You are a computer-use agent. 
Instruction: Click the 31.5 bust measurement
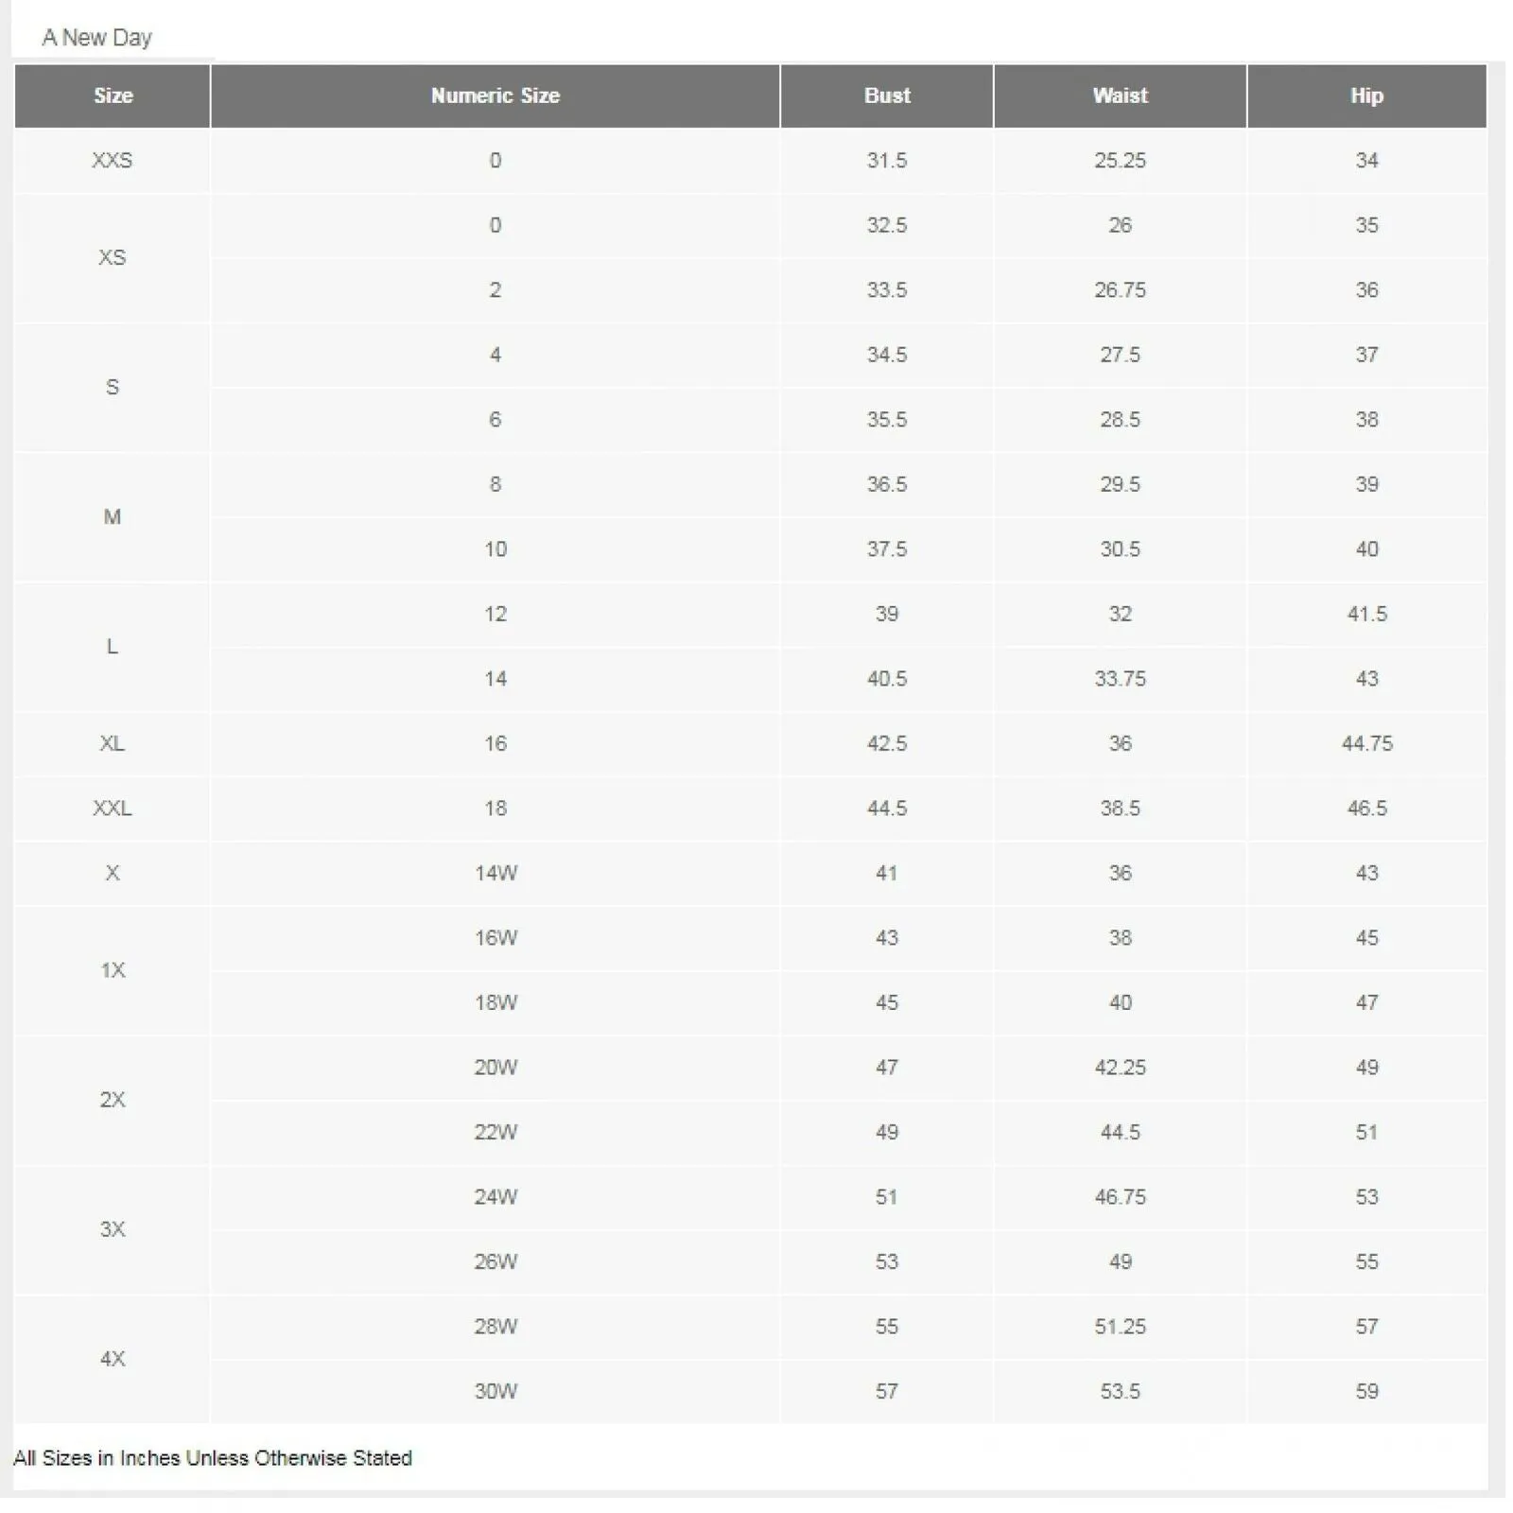click(887, 161)
